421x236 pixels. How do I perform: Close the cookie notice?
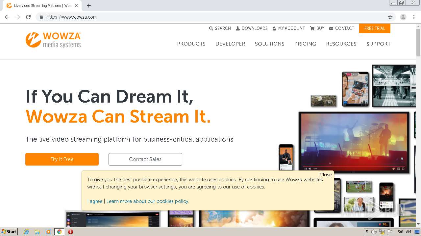tap(326, 174)
